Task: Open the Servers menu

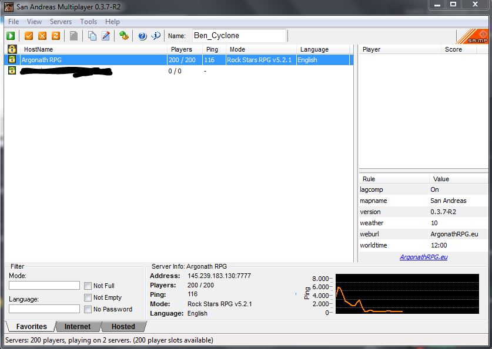Action: [61, 22]
